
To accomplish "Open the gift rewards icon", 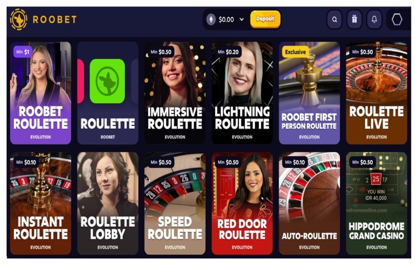I will (354, 19).
